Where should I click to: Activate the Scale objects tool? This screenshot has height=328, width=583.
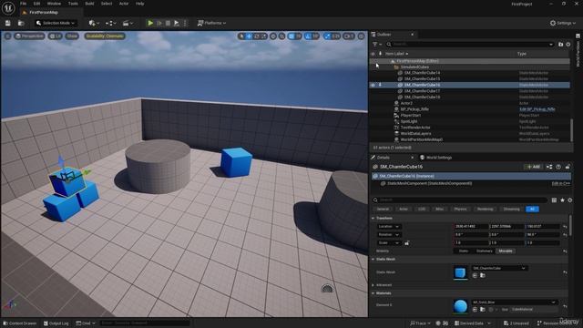263,36
